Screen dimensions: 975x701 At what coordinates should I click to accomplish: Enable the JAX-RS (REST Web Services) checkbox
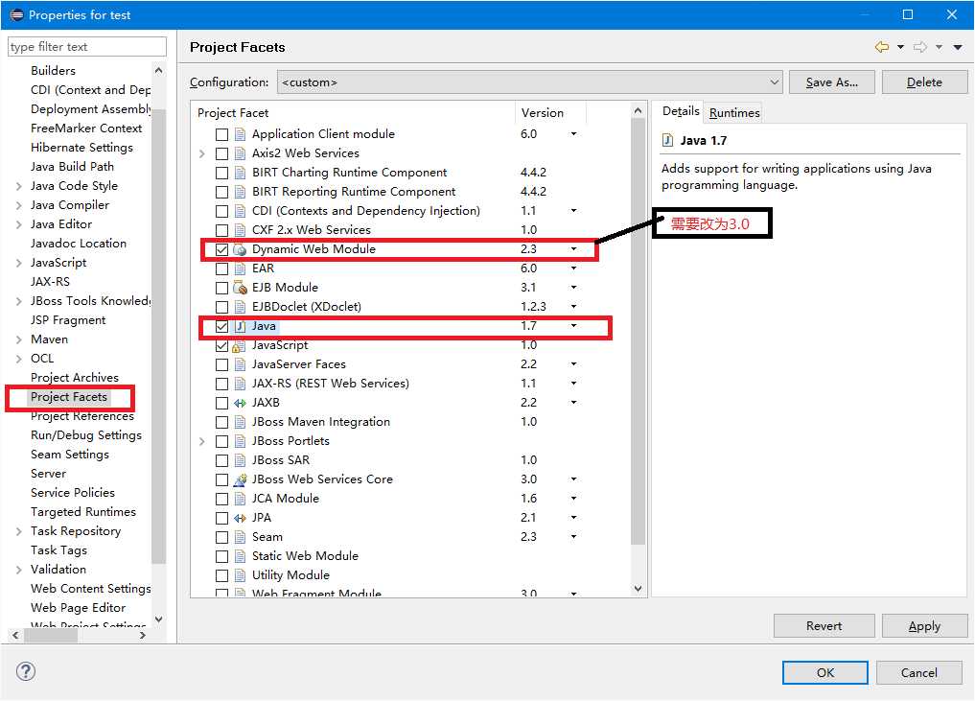[x=221, y=384]
